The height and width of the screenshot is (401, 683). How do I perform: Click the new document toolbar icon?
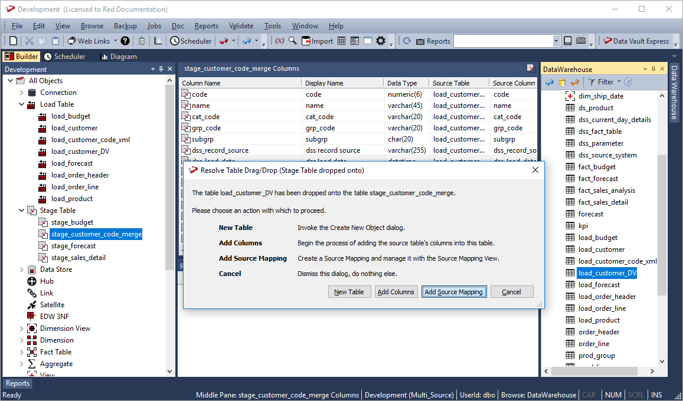[12, 41]
